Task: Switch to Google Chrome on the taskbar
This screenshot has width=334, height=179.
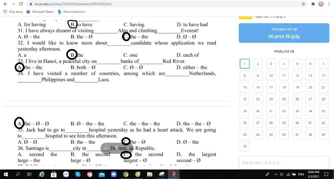Action: click(x=126, y=174)
